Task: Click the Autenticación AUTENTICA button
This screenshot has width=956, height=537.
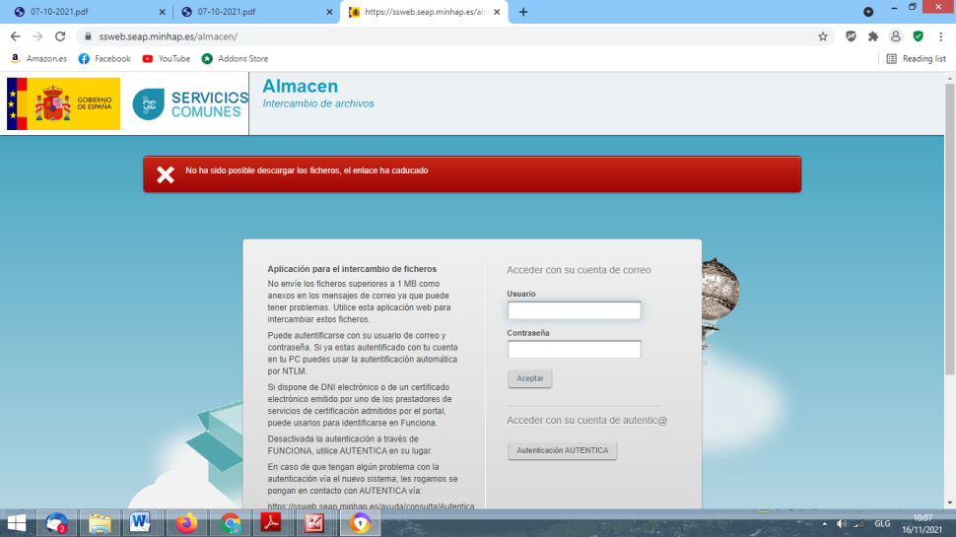Action: 562,450
